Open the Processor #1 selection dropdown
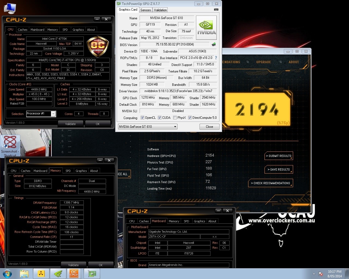The image size is (349, 279). click(x=53, y=114)
